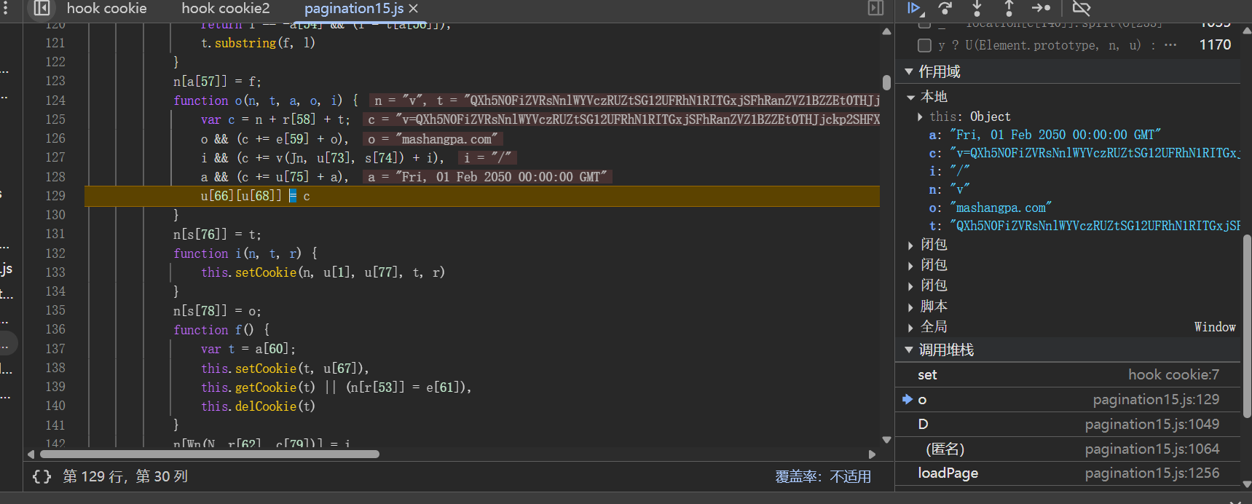Click this.delCookie(t) on line 140

(259, 406)
